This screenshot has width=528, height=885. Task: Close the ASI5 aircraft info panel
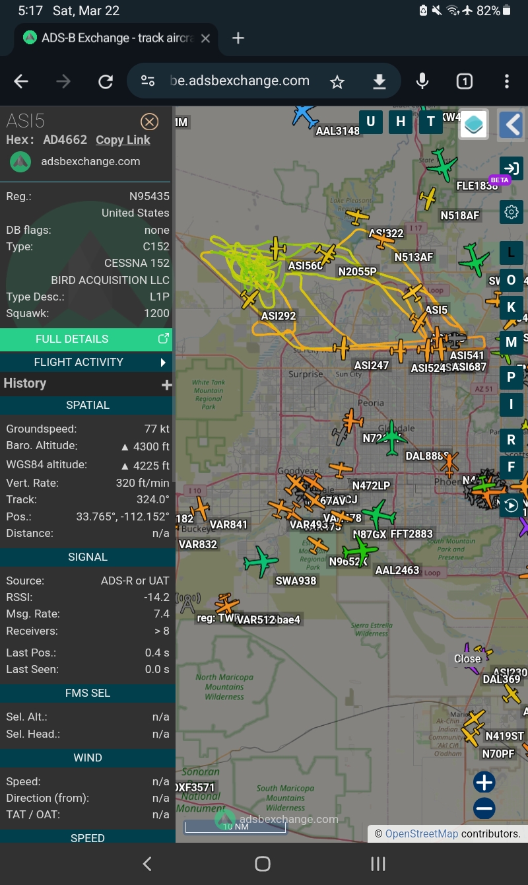(150, 122)
